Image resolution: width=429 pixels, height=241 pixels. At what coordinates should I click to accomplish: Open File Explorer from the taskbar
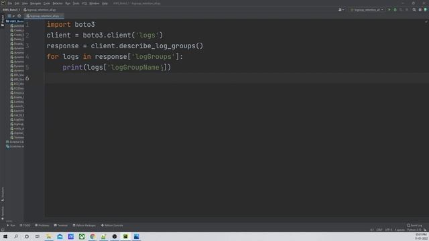49,236
